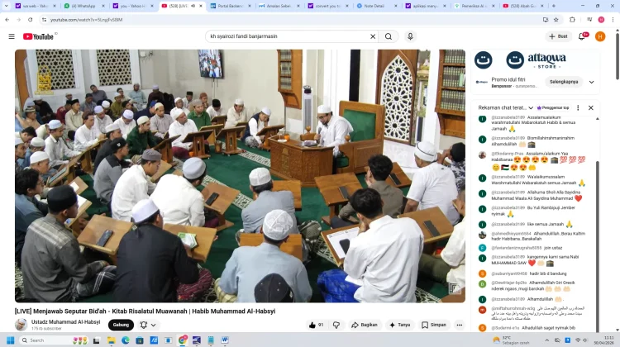Open YouTube notifications bell
This screenshot has height=347, width=620.
pyautogui.click(x=583, y=36)
